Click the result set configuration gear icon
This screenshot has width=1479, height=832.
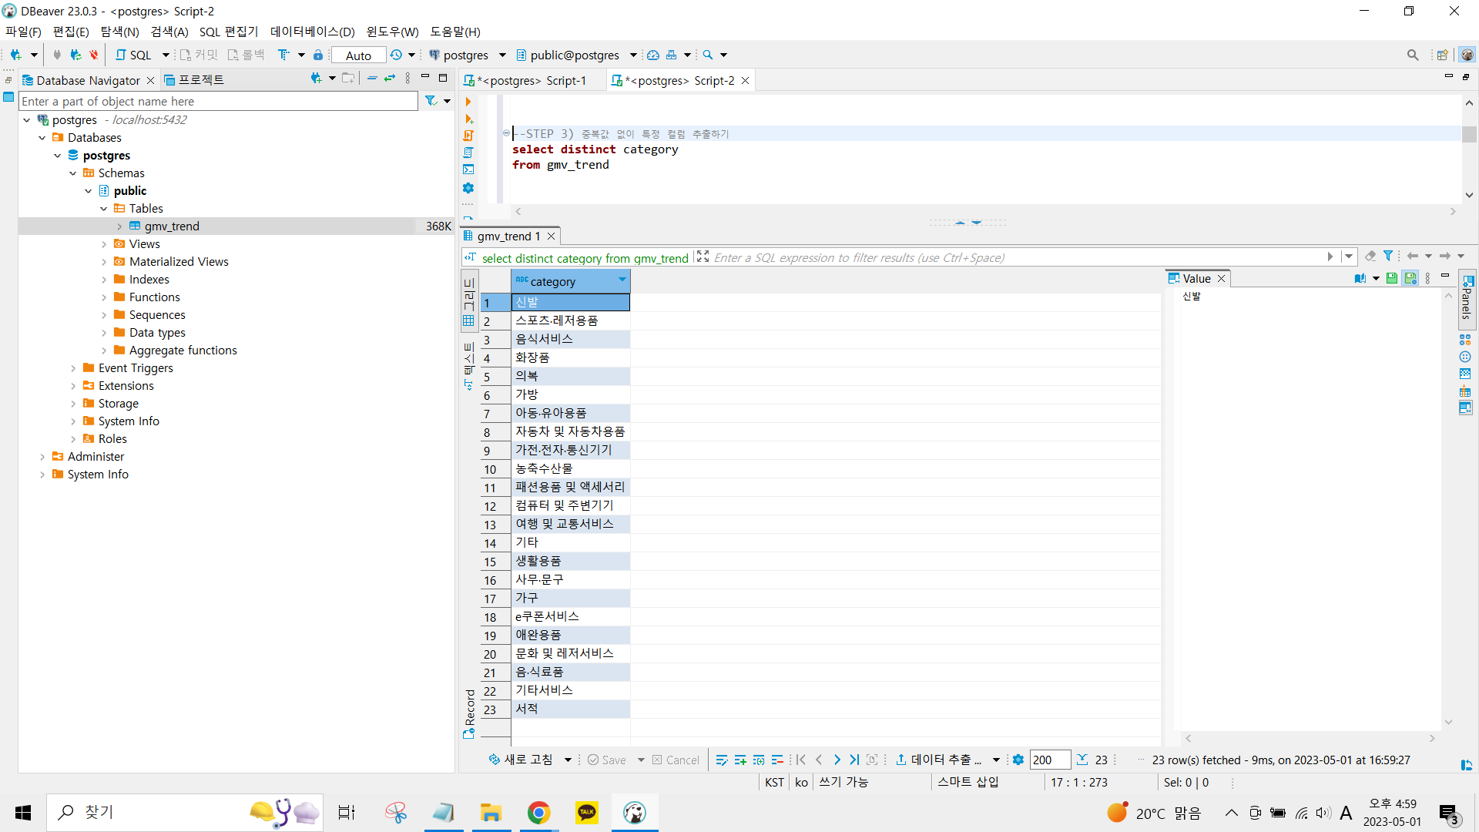[1018, 760]
